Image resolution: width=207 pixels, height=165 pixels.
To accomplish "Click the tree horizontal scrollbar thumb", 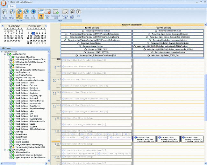I will (10, 163).
